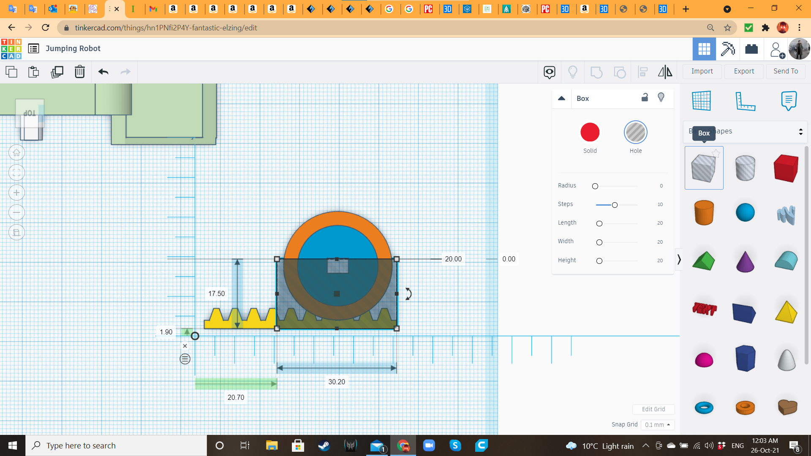Click the Export button
Screen dimensions: 811x456
point(743,71)
